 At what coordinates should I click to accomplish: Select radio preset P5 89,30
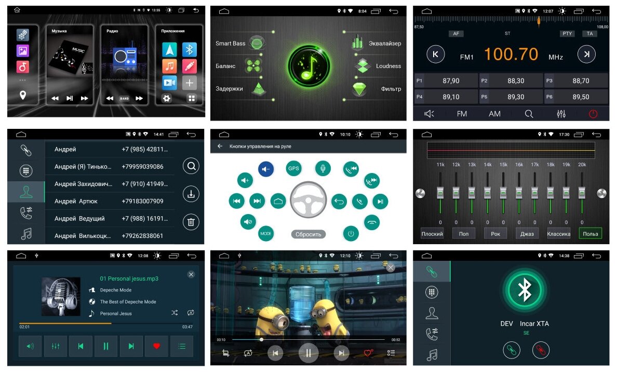(511, 97)
